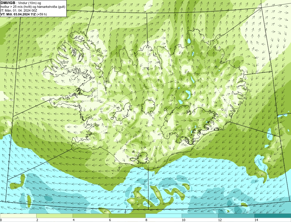
Task: Click the 0–2 m/s pale legend swatch
Action: [x=18, y=216]
